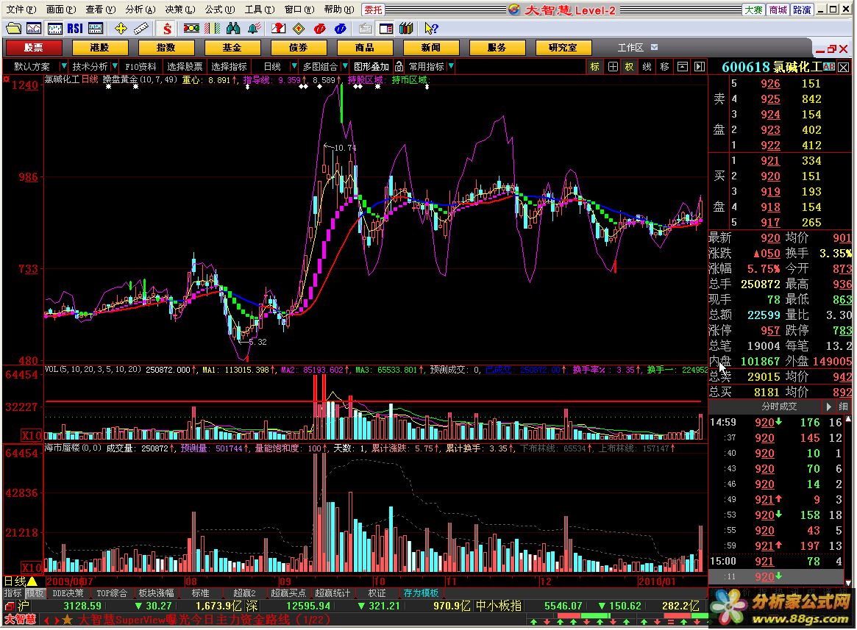Image resolution: width=857 pixels, height=630 pixels.
Task: Click the alarm bell alert icon
Action: click(x=254, y=29)
